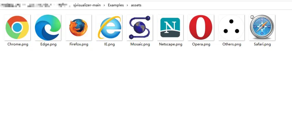
Task: Select the red Opera logo thumbnail
Action: coord(201,27)
